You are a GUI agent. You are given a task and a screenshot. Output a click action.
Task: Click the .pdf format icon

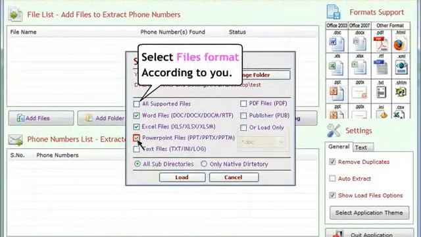(381, 44)
